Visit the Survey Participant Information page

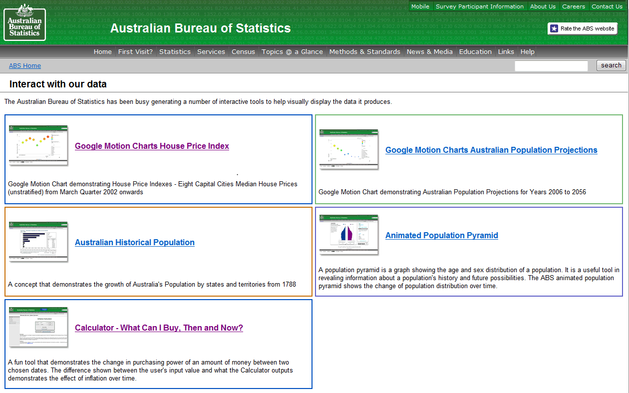click(480, 6)
